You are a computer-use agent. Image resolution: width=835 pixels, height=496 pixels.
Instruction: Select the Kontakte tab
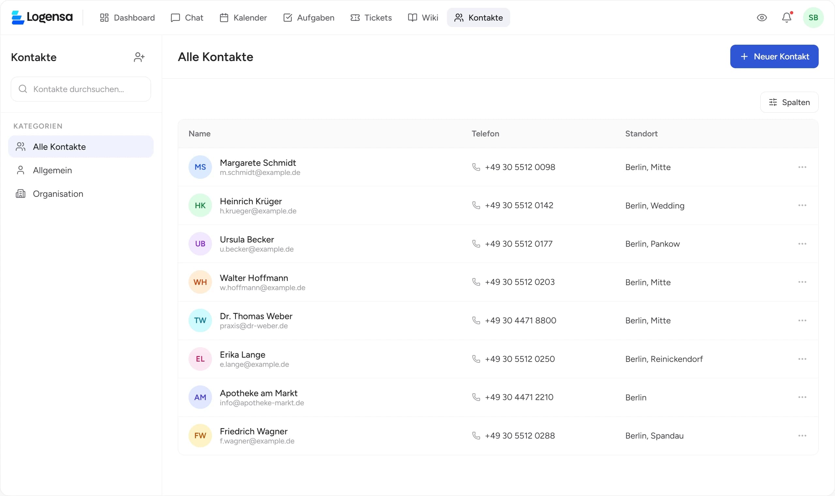pyautogui.click(x=478, y=17)
